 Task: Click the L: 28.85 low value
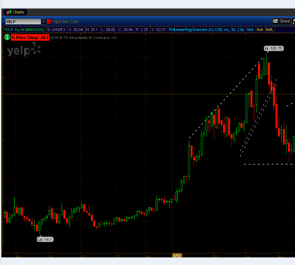tap(108, 29)
